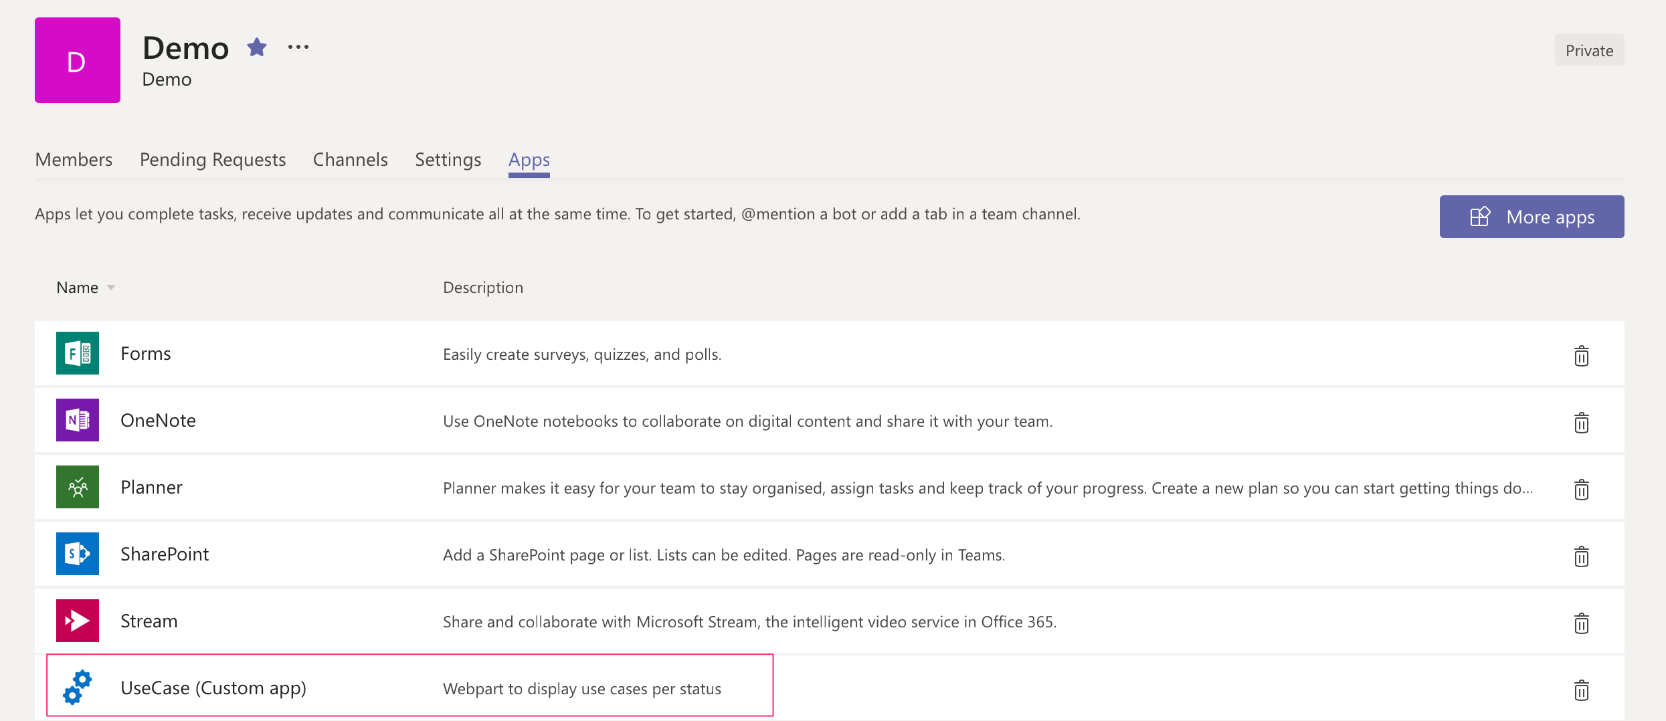The image size is (1666, 721).
Task: Click the Demo team avatar tile
Action: pos(78,60)
